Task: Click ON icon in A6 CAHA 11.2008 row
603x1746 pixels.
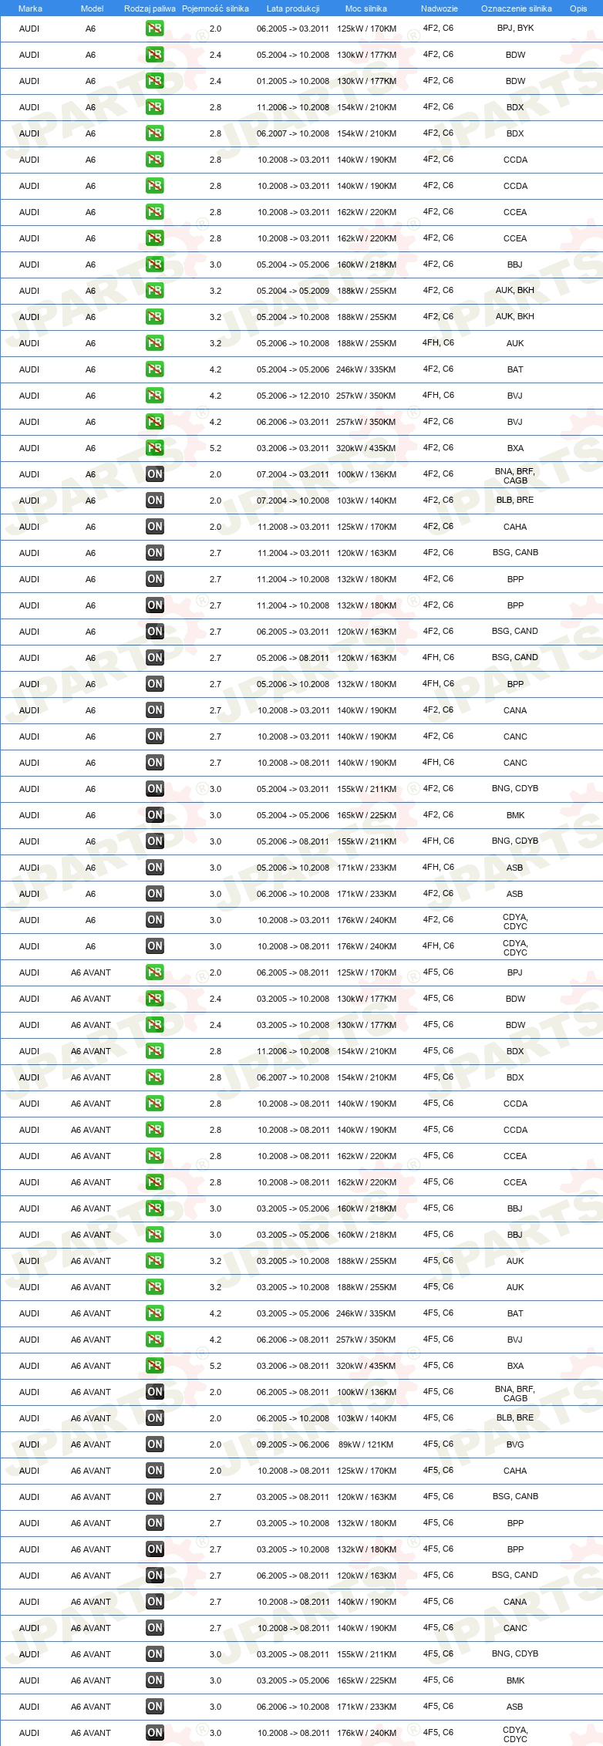Action: [154, 527]
